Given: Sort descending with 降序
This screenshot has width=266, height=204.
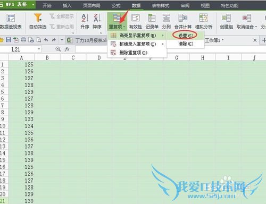Looking at the screenshot, I should (97, 21).
